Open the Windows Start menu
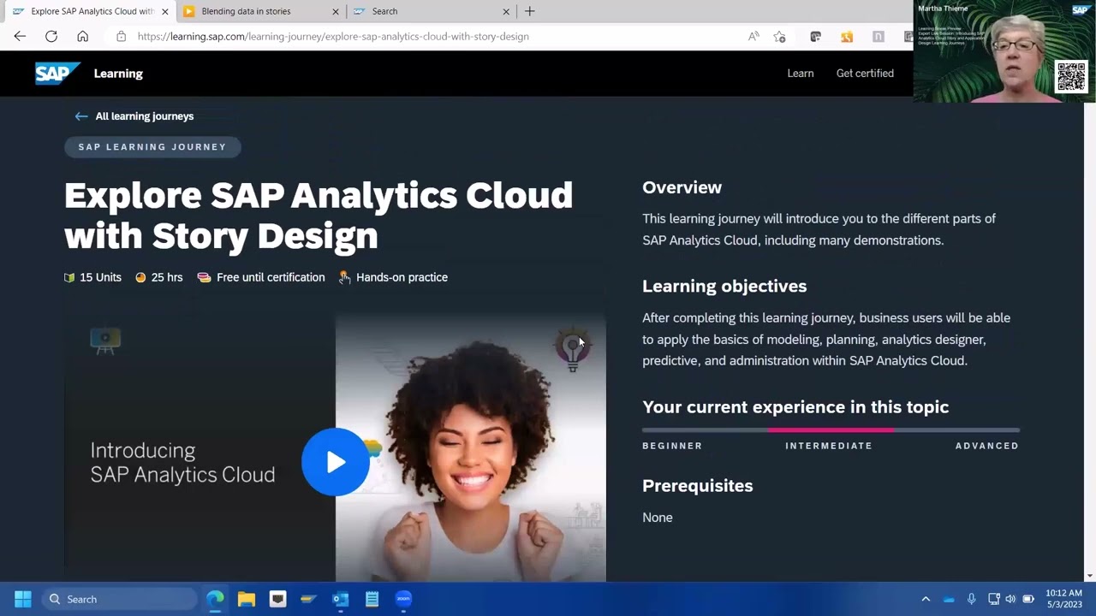The width and height of the screenshot is (1096, 616). coord(22,599)
